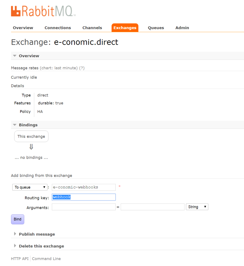The image size is (244, 266).
Task: Click the Routing key input field
Action: click(x=84, y=197)
